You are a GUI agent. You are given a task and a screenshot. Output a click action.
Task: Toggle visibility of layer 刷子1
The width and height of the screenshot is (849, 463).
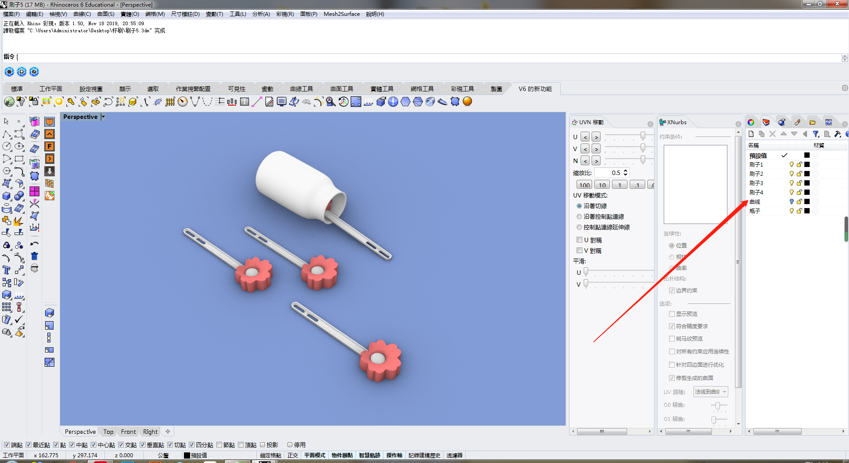(792, 164)
